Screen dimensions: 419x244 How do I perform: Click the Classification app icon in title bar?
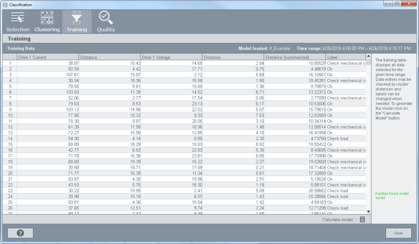(5, 4)
